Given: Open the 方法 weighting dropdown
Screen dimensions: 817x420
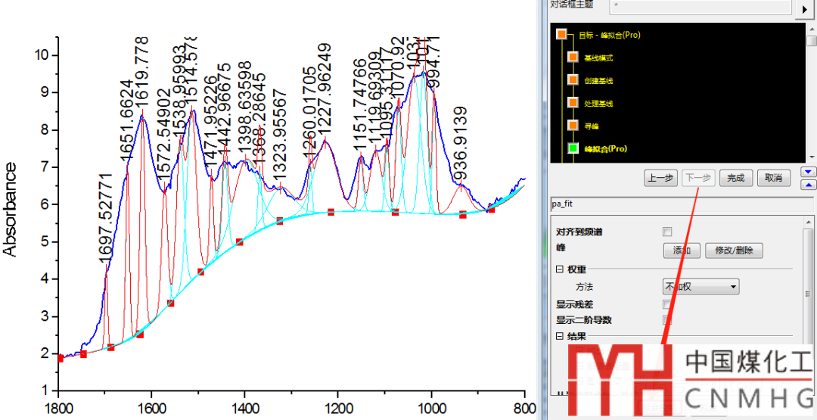Looking at the screenshot, I should [x=701, y=287].
